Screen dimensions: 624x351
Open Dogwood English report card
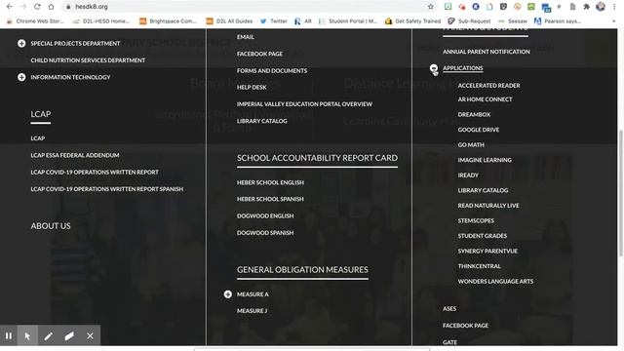pyautogui.click(x=265, y=215)
